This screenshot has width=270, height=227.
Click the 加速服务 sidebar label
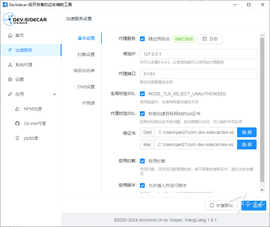click(24, 50)
